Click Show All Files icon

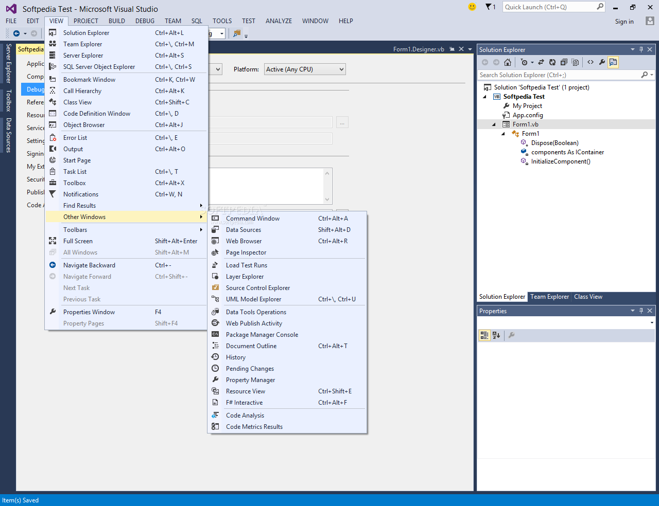pos(576,62)
